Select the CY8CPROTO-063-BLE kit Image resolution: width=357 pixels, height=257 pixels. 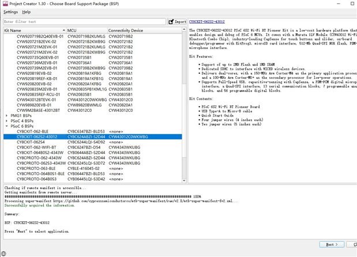point(36,168)
